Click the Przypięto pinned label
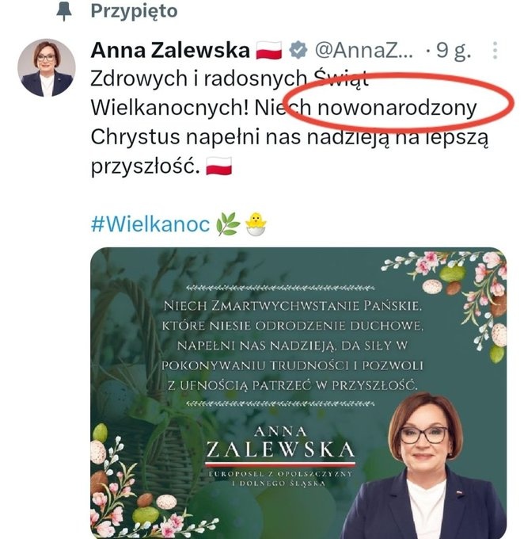The width and height of the screenshot is (524, 539). pos(135,11)
